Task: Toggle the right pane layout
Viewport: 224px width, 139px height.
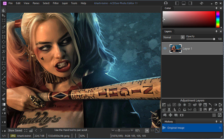Action: (190, 3)
